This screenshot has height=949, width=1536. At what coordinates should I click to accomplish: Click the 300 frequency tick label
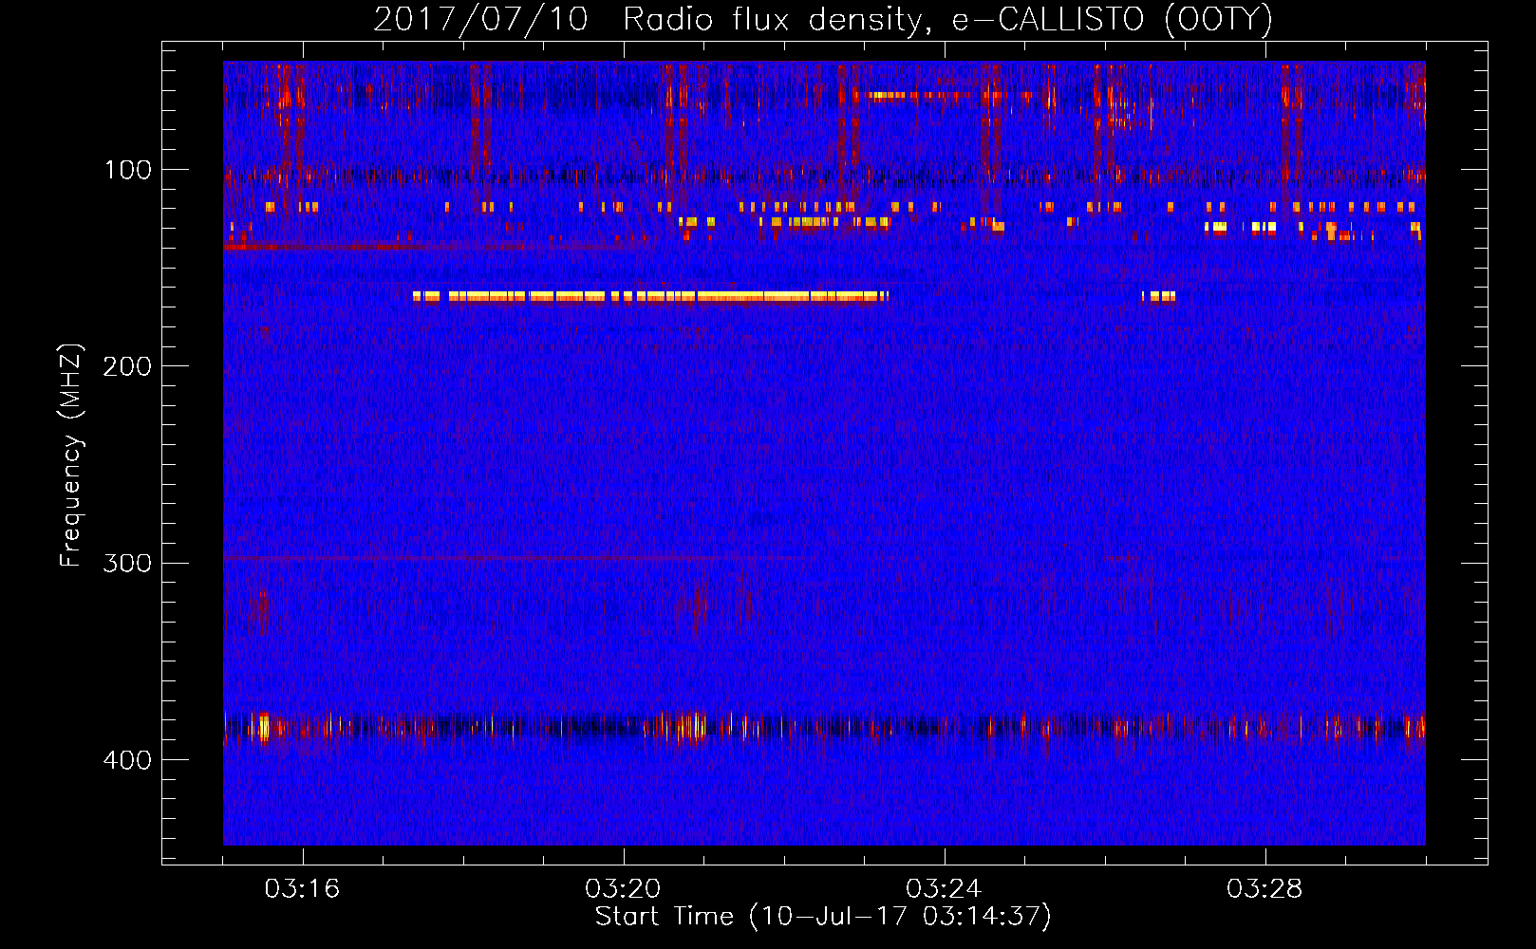[x=126, y=563]
